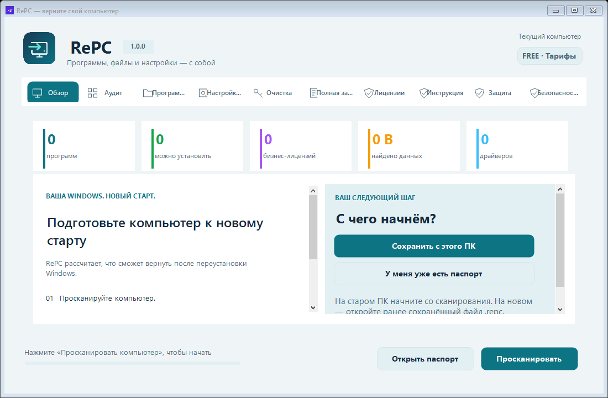Click the ВАША WINDOWS. НОВЫЙ СТАРТ. heading
Image resolution: width=608 pixels, height=398 pixels.
click(x=101, y=196)
